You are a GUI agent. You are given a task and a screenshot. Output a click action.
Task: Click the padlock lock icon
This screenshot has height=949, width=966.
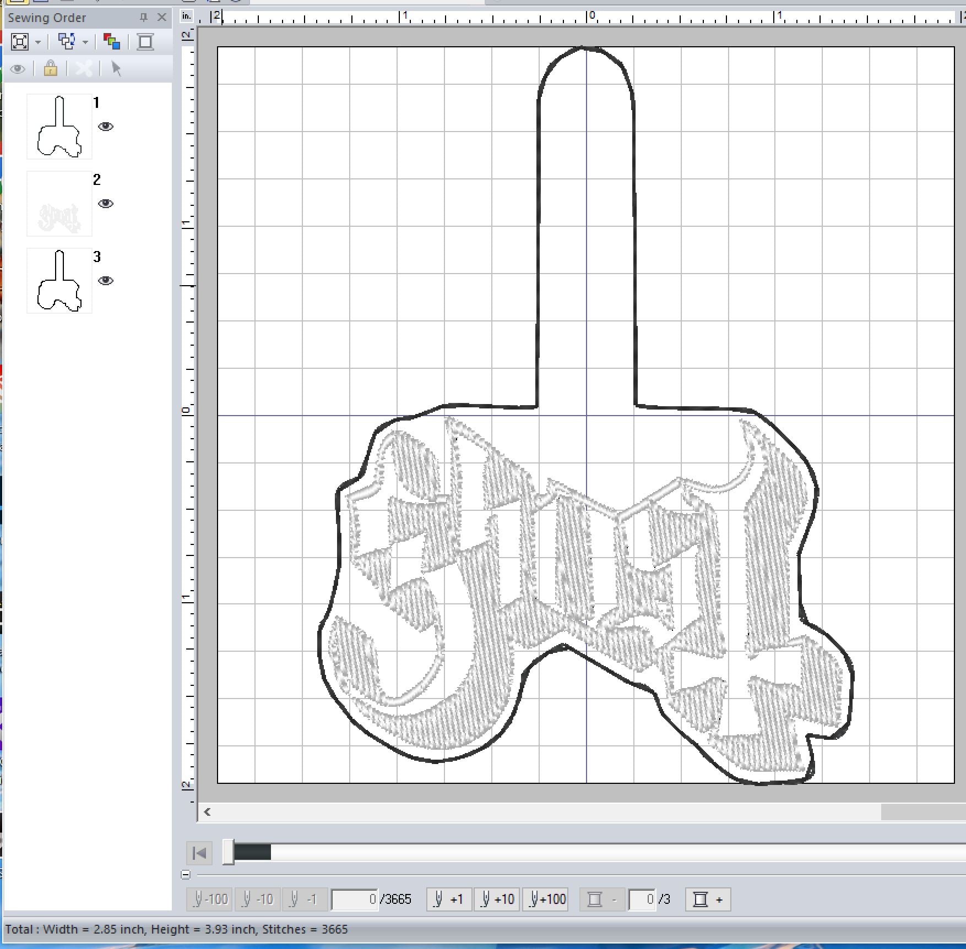pyautogui.click(x=51, y=69)
